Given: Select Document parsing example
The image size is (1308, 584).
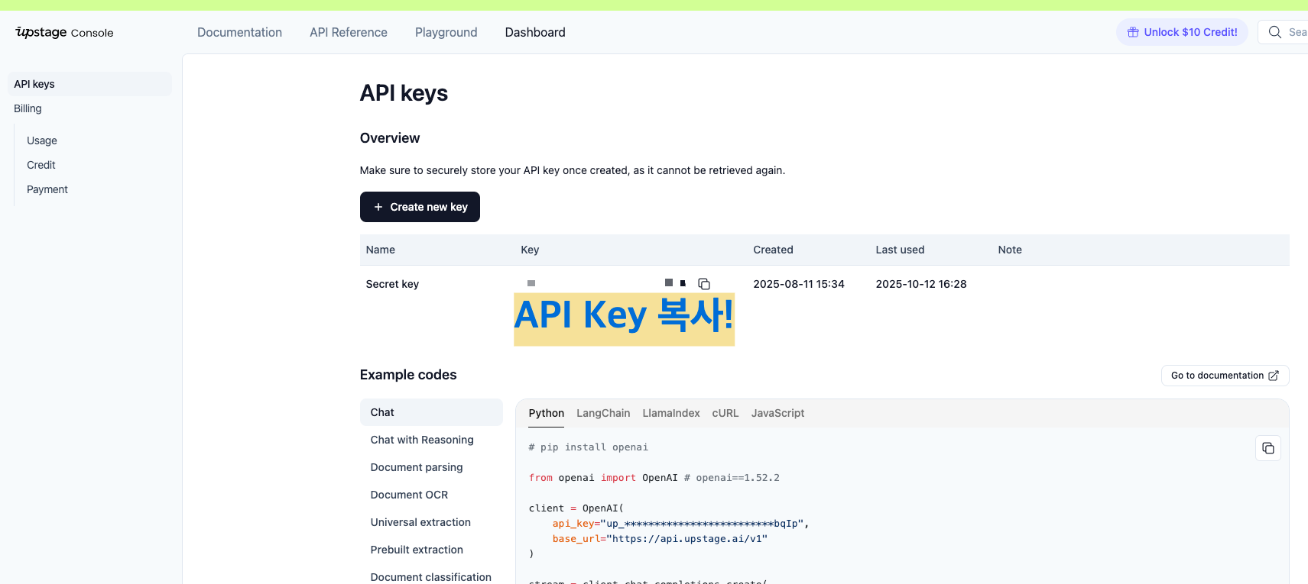Looking at the screenshot, I should point(417,467).
